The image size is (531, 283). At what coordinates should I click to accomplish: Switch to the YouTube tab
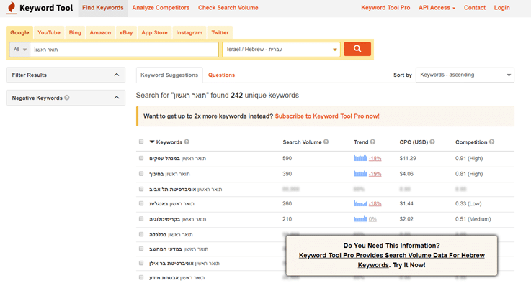click(49, 33)
